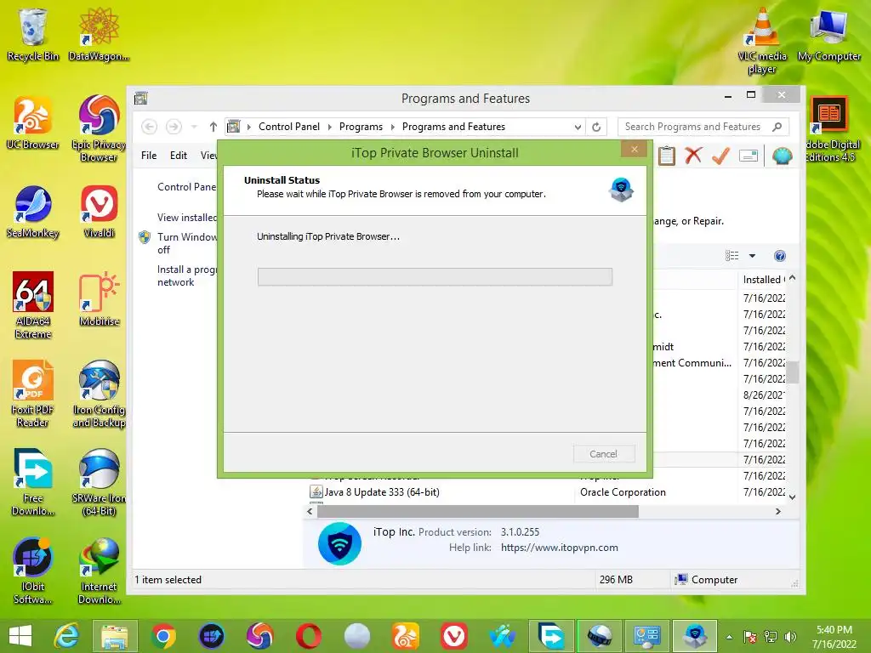
Task: Click the Mobirise desktop icon
Action: (99, 300)
